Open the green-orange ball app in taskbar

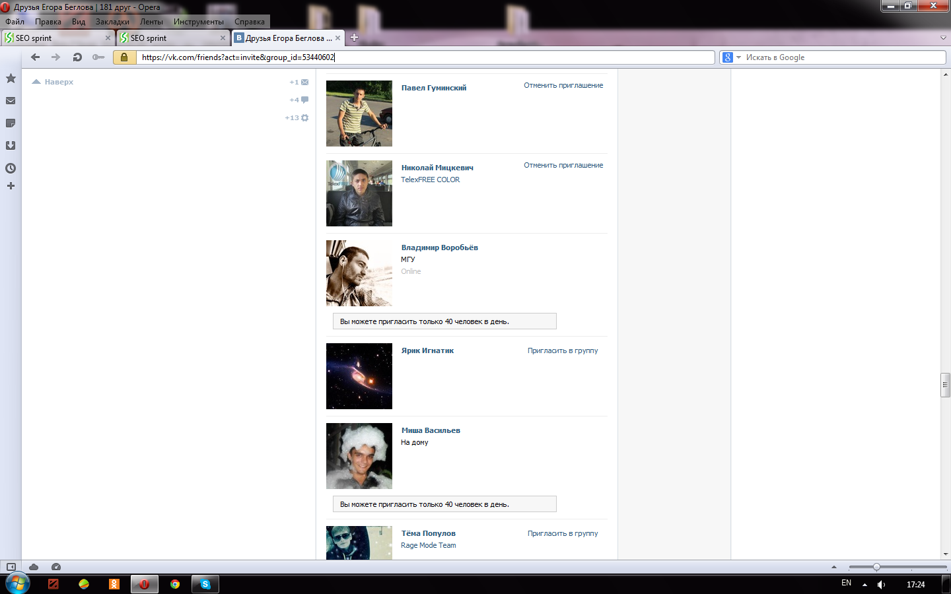(x=84, y=584)
